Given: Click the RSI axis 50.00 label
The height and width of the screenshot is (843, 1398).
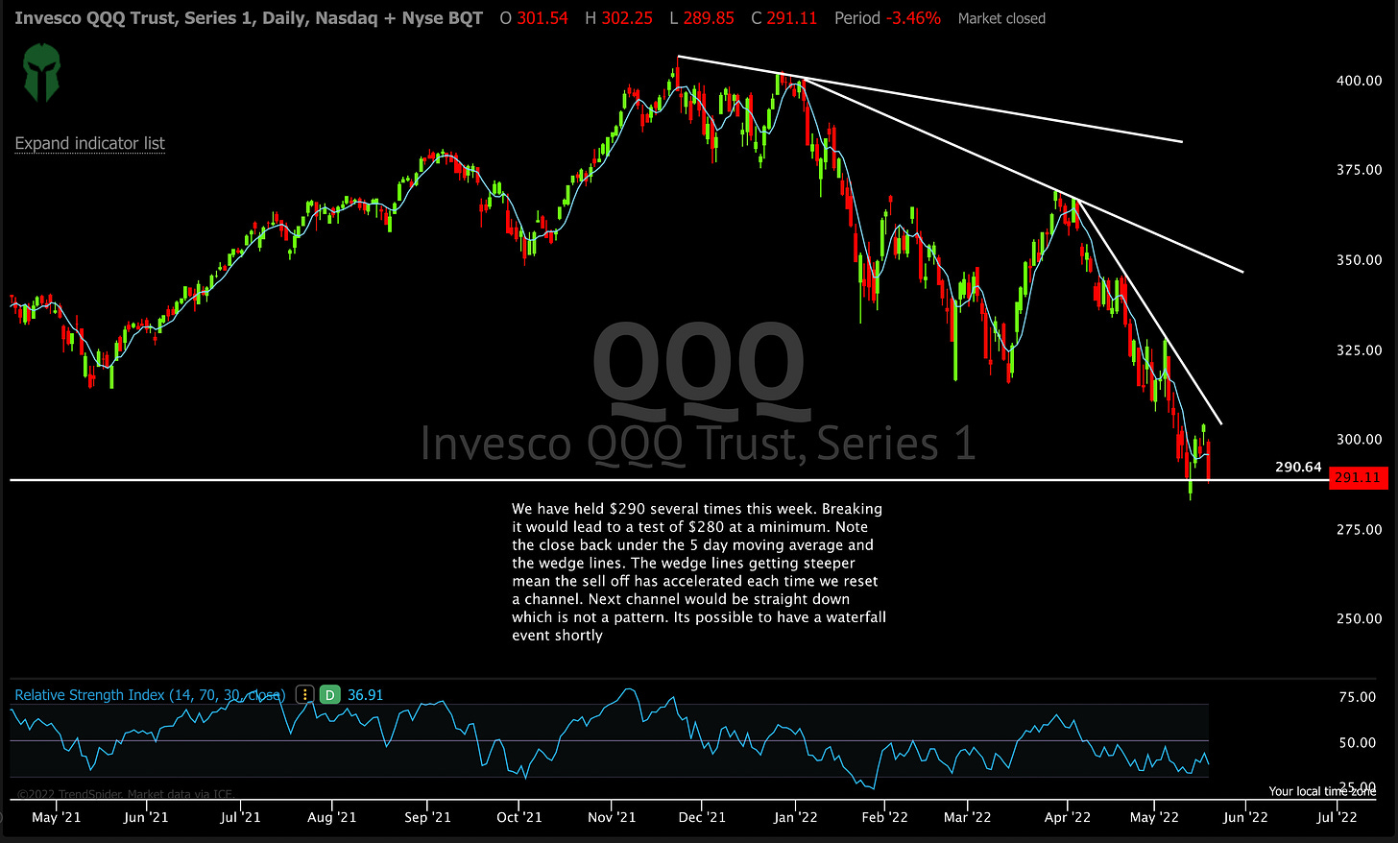Looking at the screenshot, I should (1358, 743).
